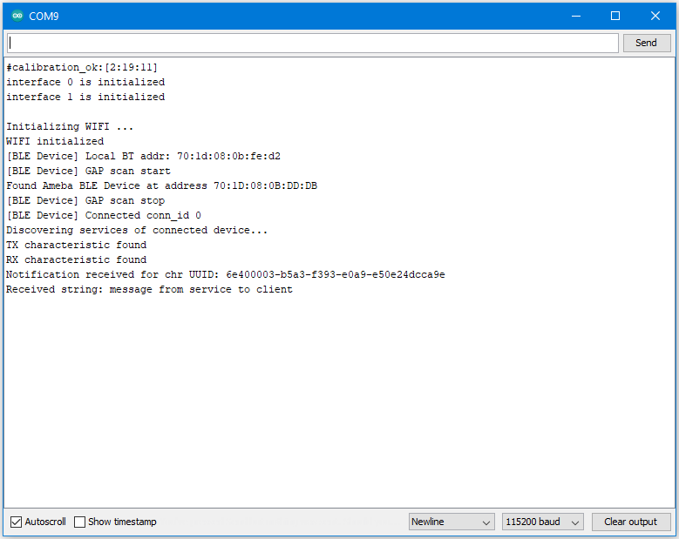Focus the serial message input field
Screen dimensions: 679x539
pyautogui.click(x=313, y=43)
